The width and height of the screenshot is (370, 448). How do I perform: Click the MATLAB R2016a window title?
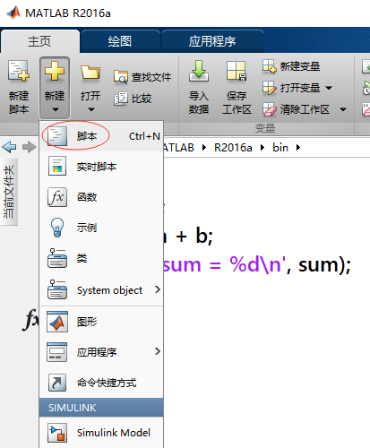tap(68, 13)
